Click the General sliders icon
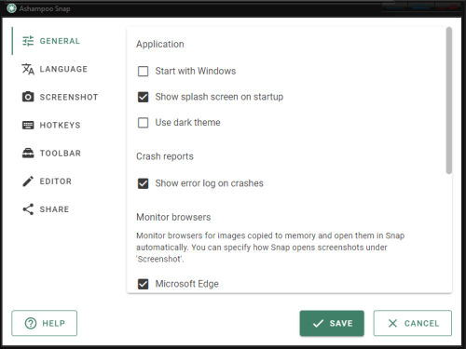Image resolution: width=466 pixels, height=349 pixels. [x=28, y=41]
